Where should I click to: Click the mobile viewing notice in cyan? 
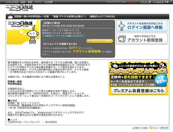[64, 36]
